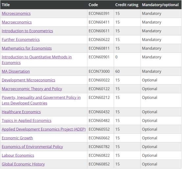Select the Healthcare Economics link

pos(21,112)
